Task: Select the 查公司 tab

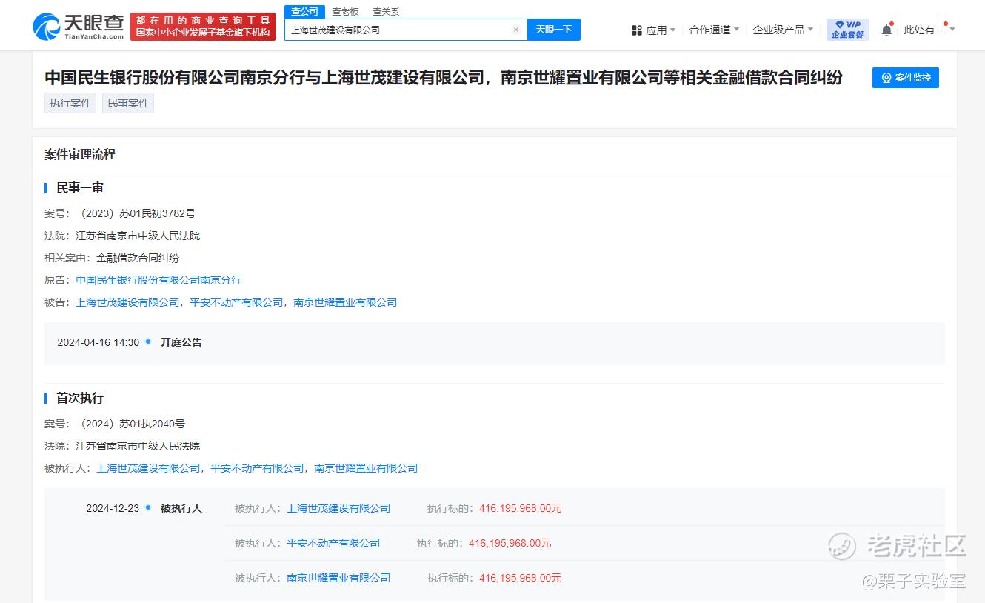Action: [304, 11]
